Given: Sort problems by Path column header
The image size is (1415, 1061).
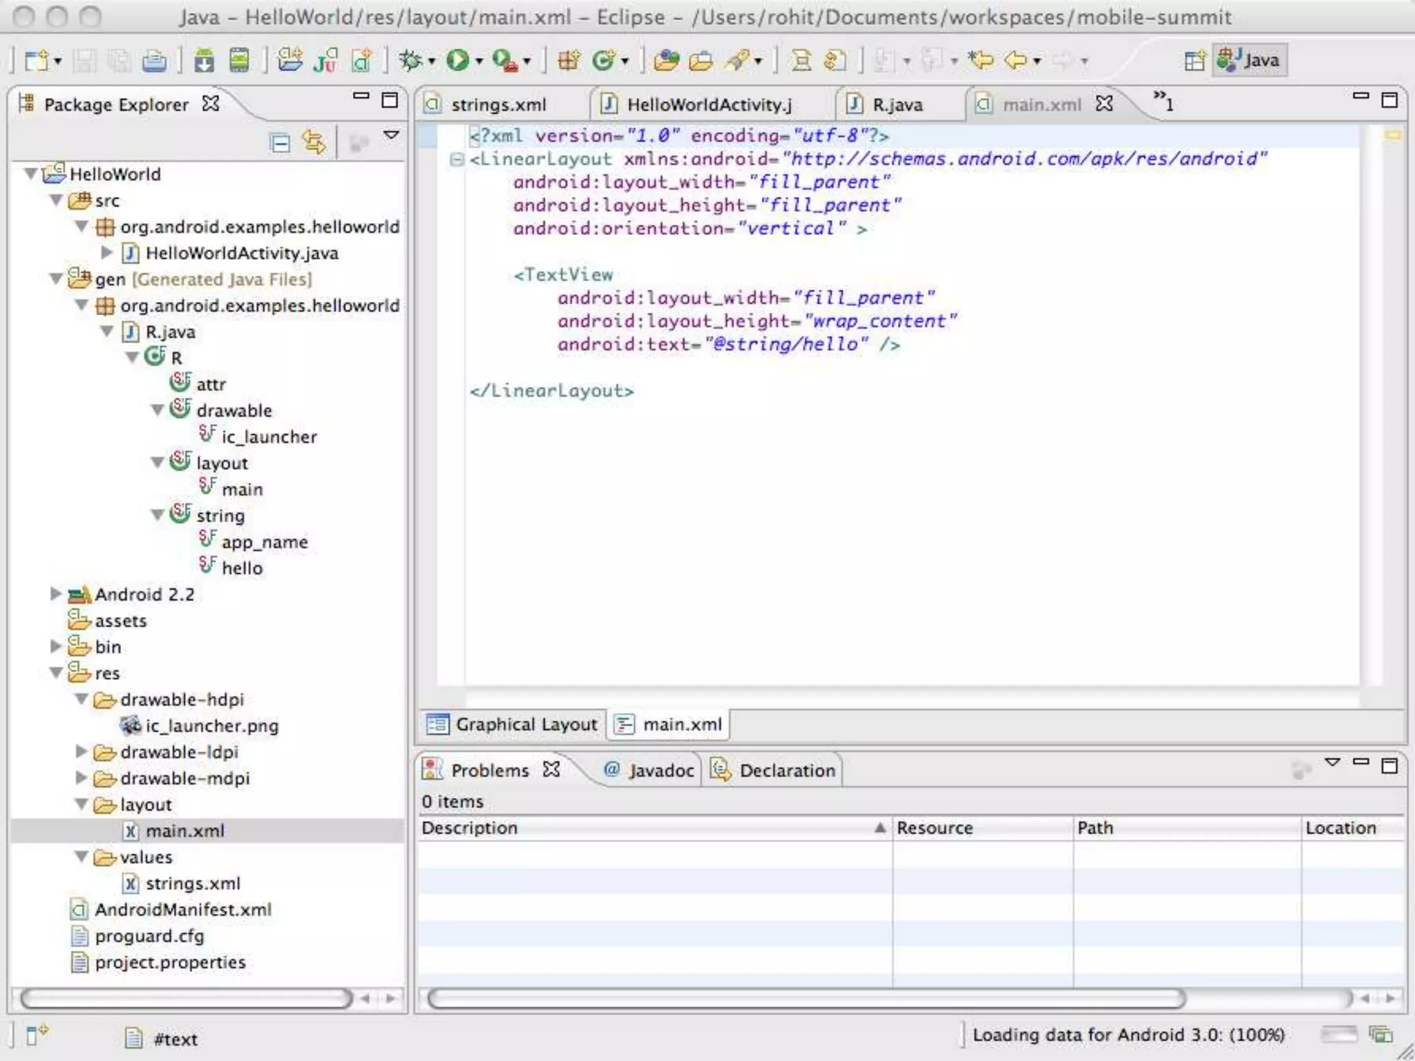Looking at the screenshot, I should click(x=1187, y=828).
